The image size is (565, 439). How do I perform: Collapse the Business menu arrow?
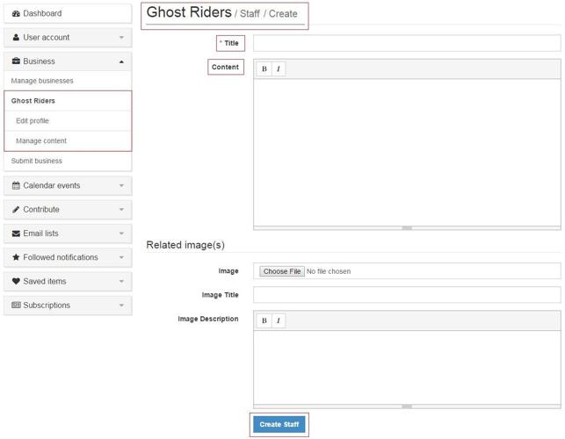(x=121, y=62)
